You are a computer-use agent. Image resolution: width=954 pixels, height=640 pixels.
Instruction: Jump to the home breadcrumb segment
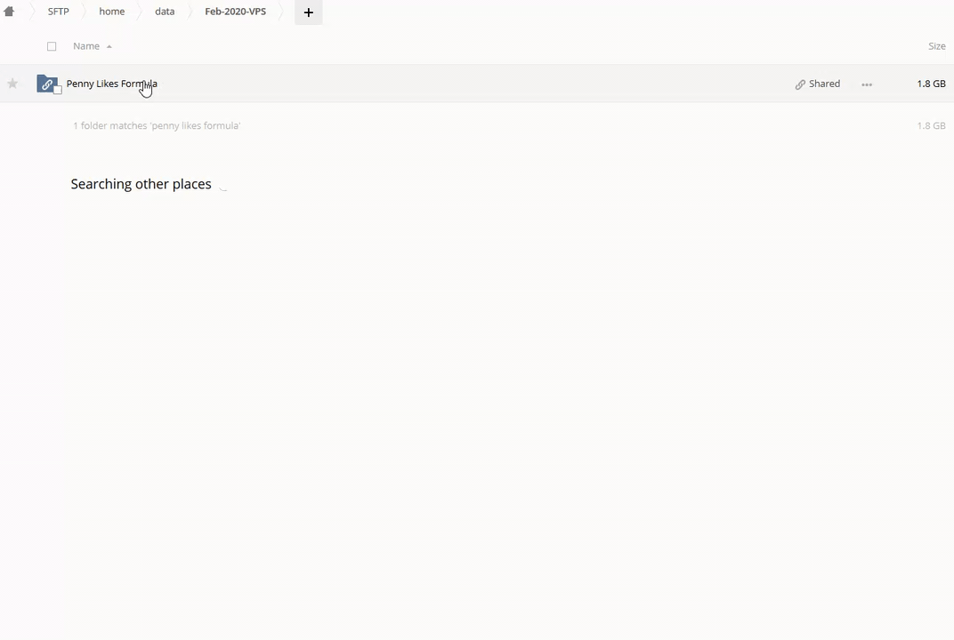(x=111, y=12)
